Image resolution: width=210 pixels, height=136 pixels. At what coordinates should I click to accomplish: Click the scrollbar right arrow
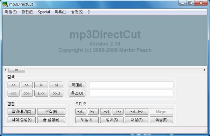(205, 70)
